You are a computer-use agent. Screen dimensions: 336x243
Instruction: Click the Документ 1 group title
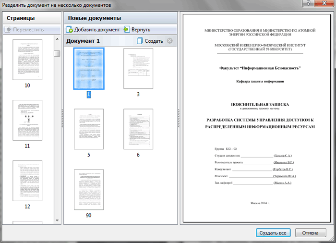(83, 41)
